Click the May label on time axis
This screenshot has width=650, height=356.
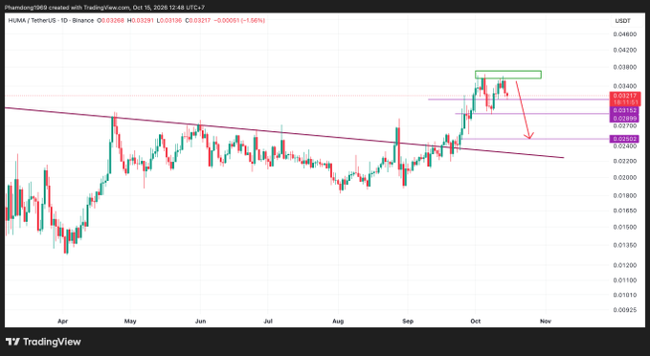tap(130, 322)
